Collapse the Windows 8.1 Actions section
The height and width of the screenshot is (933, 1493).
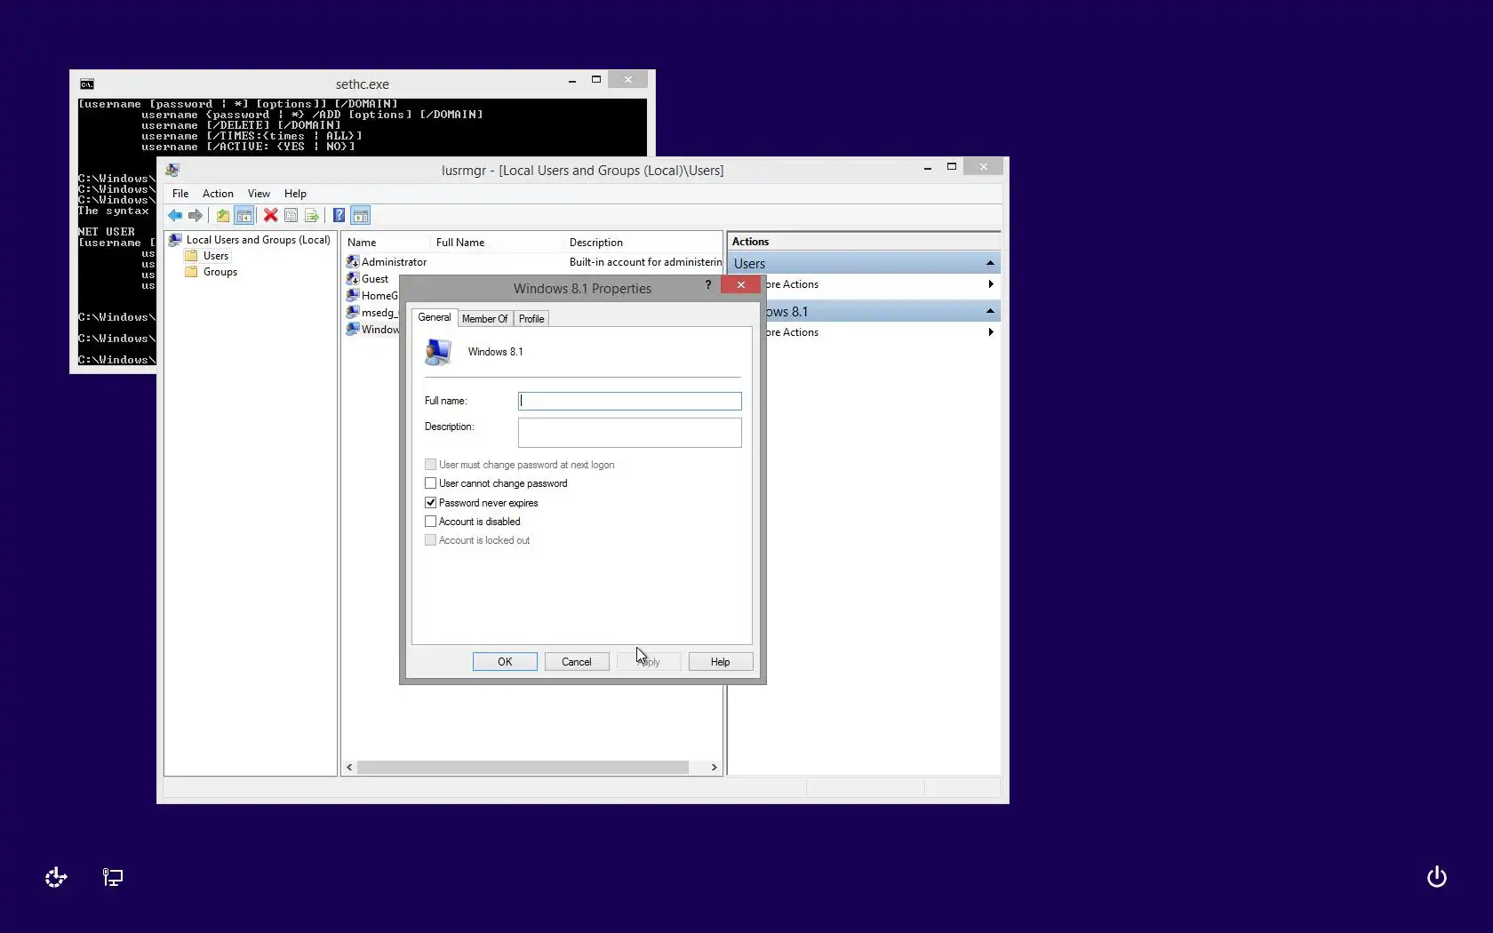click(990, 311)
